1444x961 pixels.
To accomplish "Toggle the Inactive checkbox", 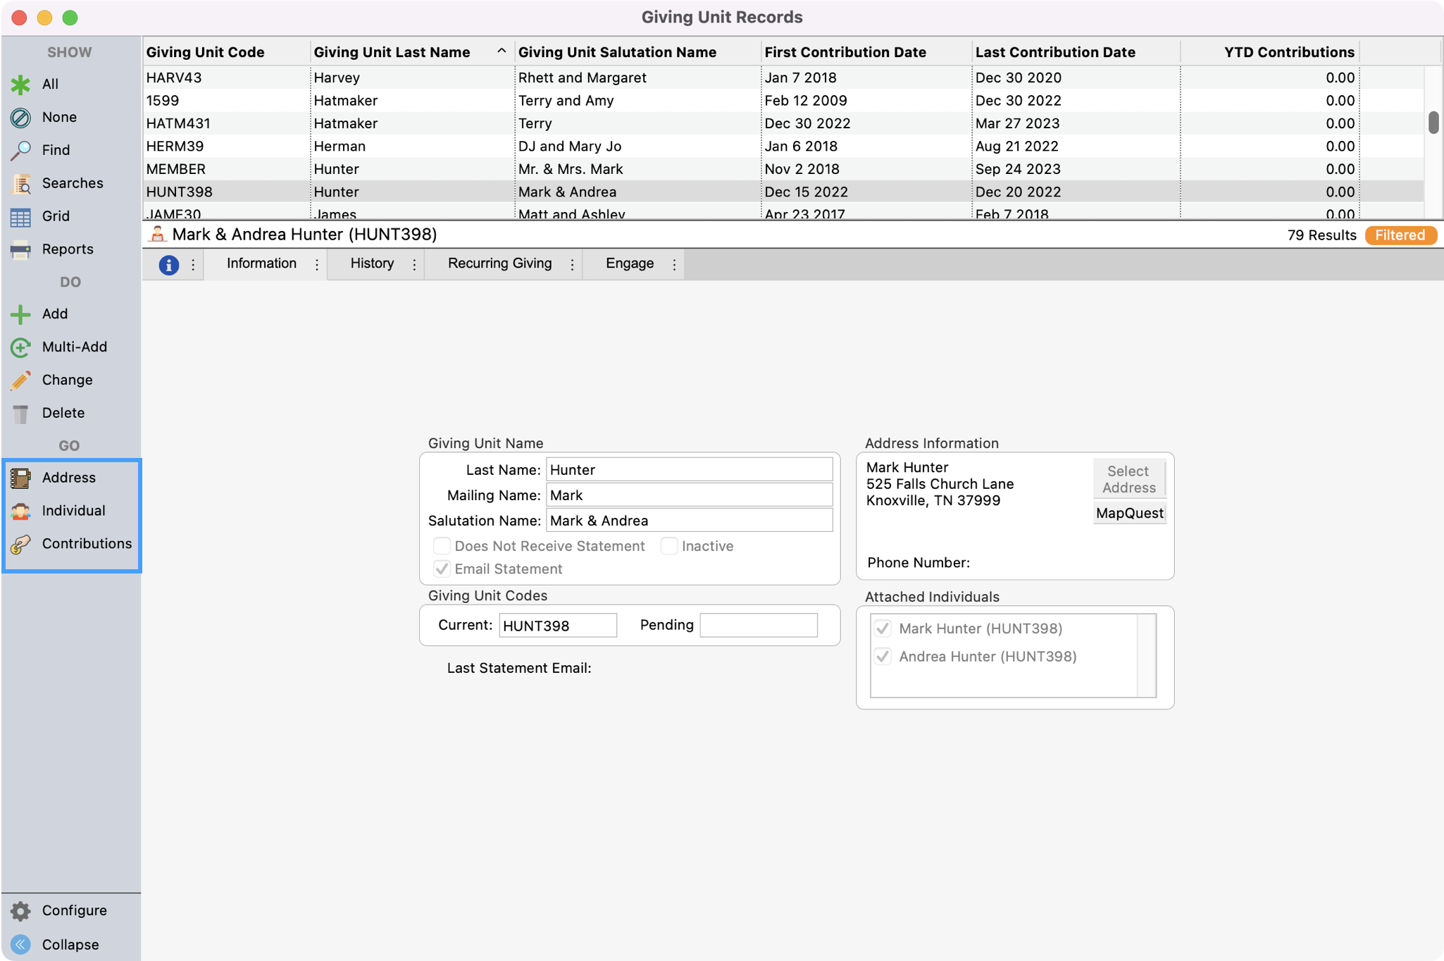I will [669, 546].
